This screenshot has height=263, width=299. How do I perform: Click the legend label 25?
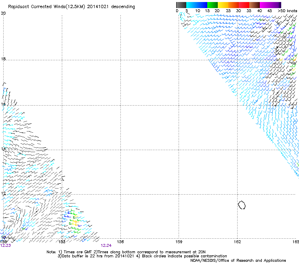click(228, 11)
